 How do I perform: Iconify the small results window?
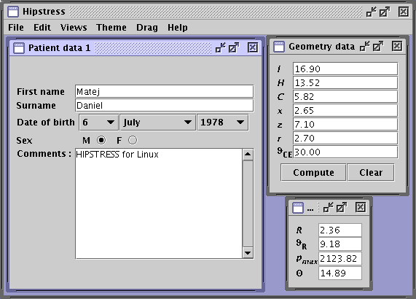(329, 208)
